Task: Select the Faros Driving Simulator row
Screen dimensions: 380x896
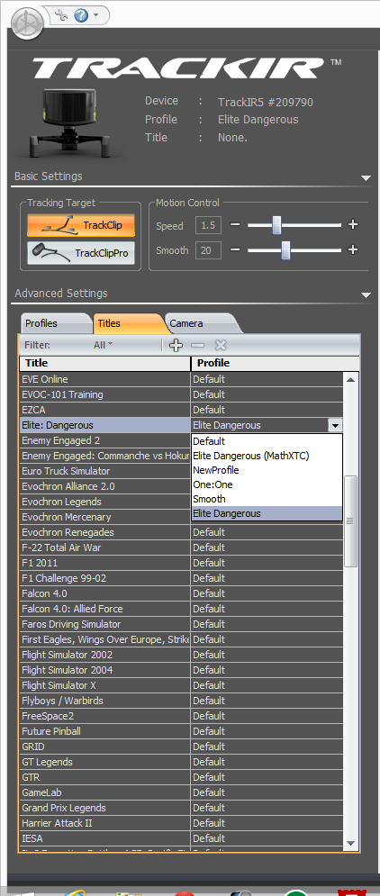Action: [x=104, y=624]
